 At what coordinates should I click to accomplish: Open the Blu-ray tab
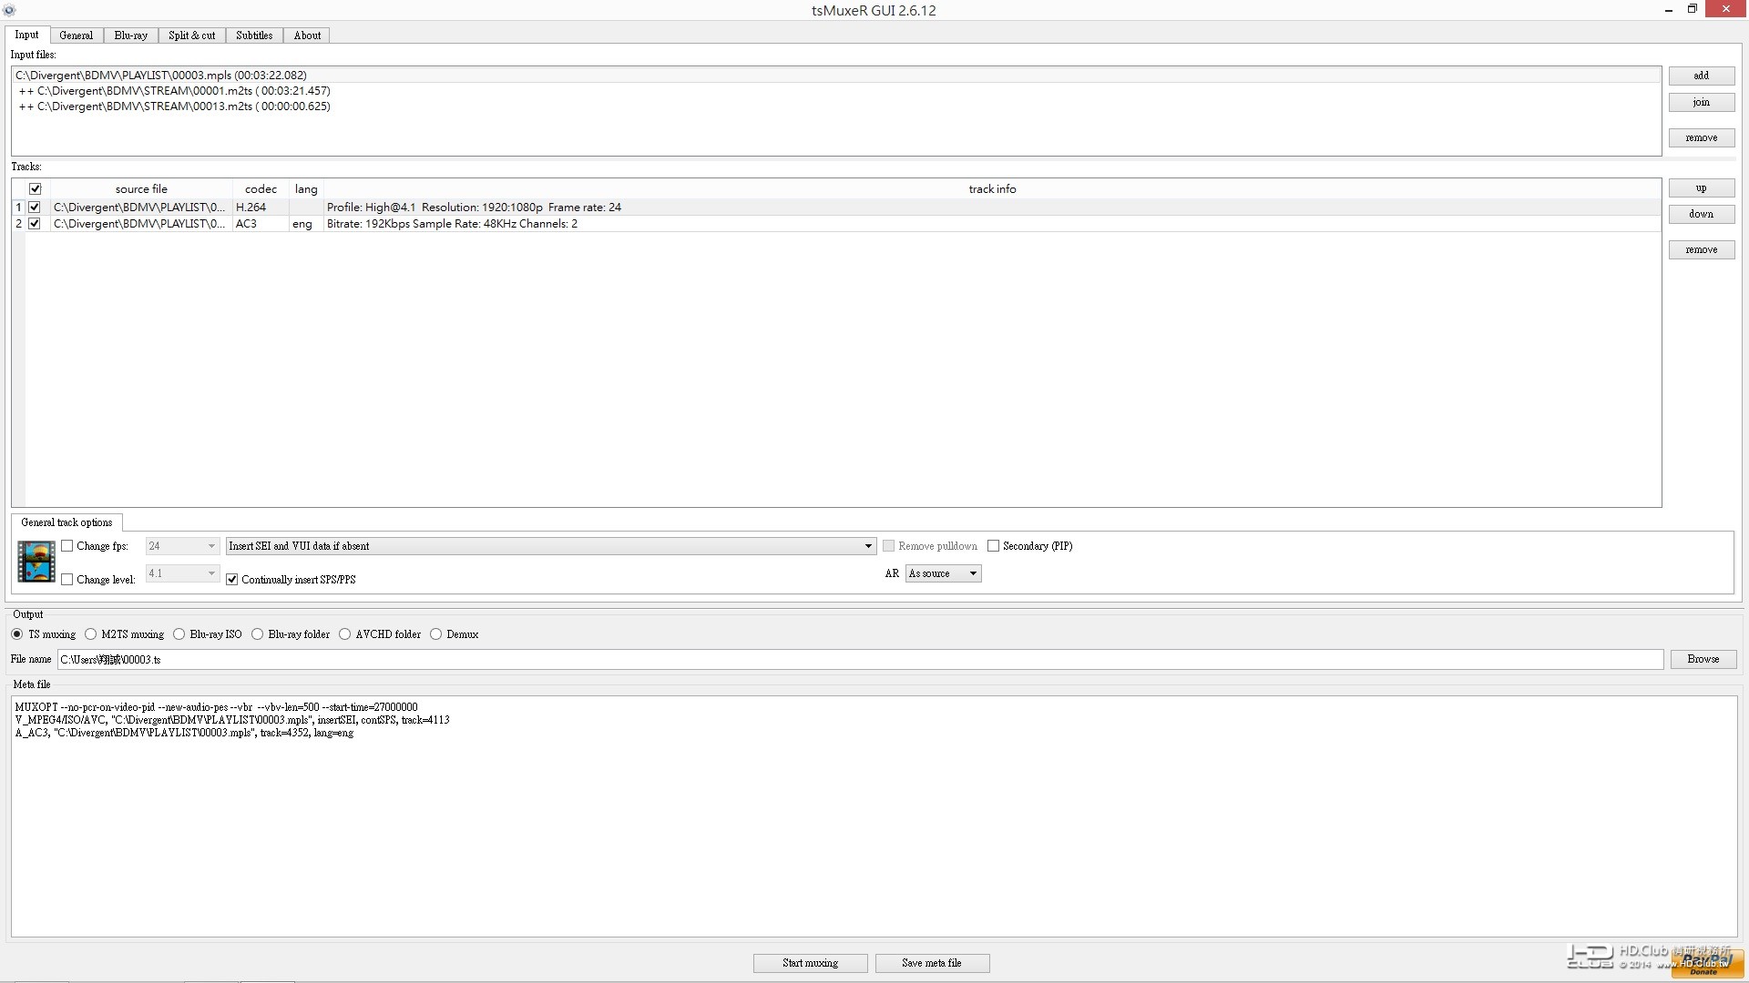[x=130, y=35]
